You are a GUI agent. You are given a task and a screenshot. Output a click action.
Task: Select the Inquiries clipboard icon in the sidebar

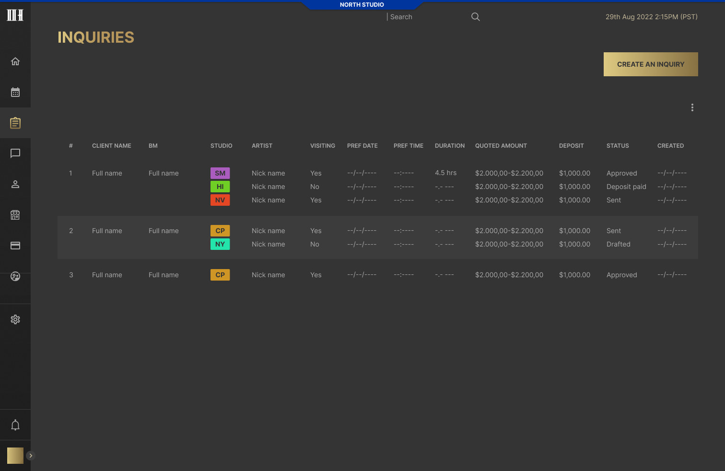coord(15,123)
